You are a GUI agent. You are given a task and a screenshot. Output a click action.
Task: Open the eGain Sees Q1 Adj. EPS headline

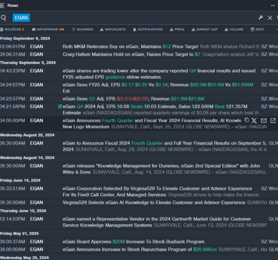(133, 99)
